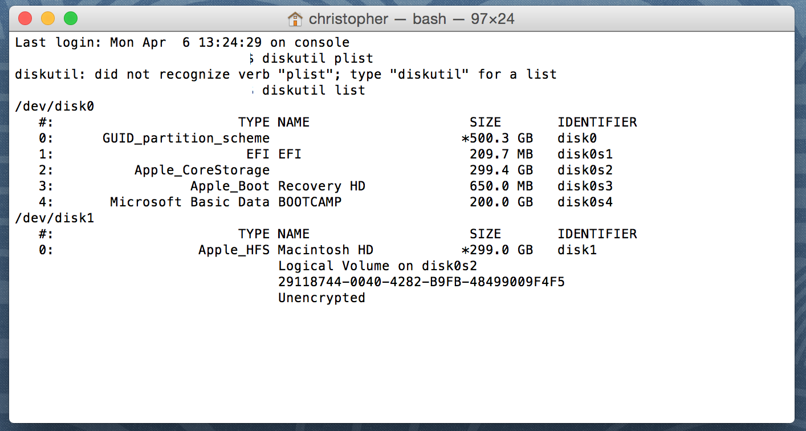
Task: Click the /dev/disk1 line
Action: (54, 218)
